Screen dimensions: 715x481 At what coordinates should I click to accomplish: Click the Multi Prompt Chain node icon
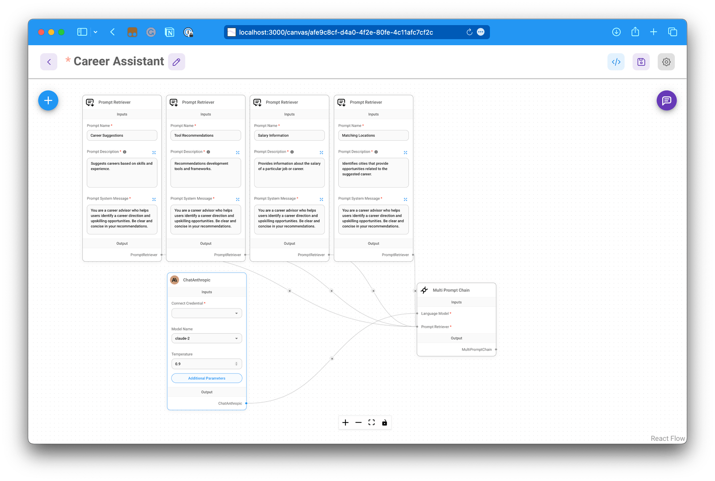(x=424, y=290)
